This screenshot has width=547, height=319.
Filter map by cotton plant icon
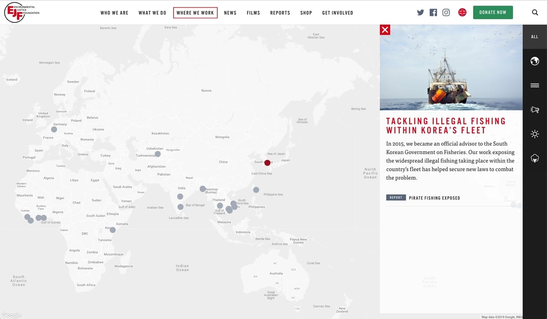click(x=535, y=158)
